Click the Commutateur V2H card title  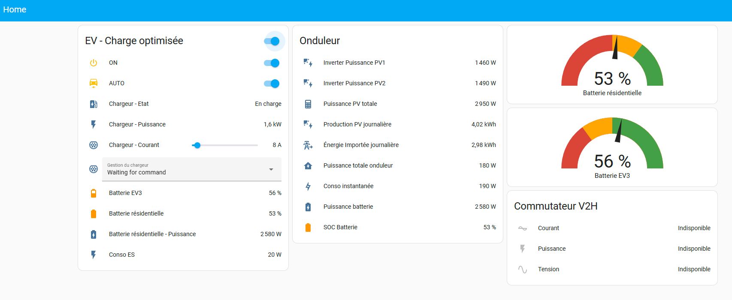pyautogui.click(x=556, y=206)
